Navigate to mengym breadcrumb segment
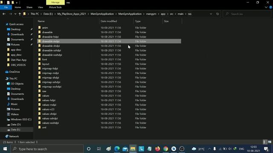The image size is (273, 153). [151, 14]
